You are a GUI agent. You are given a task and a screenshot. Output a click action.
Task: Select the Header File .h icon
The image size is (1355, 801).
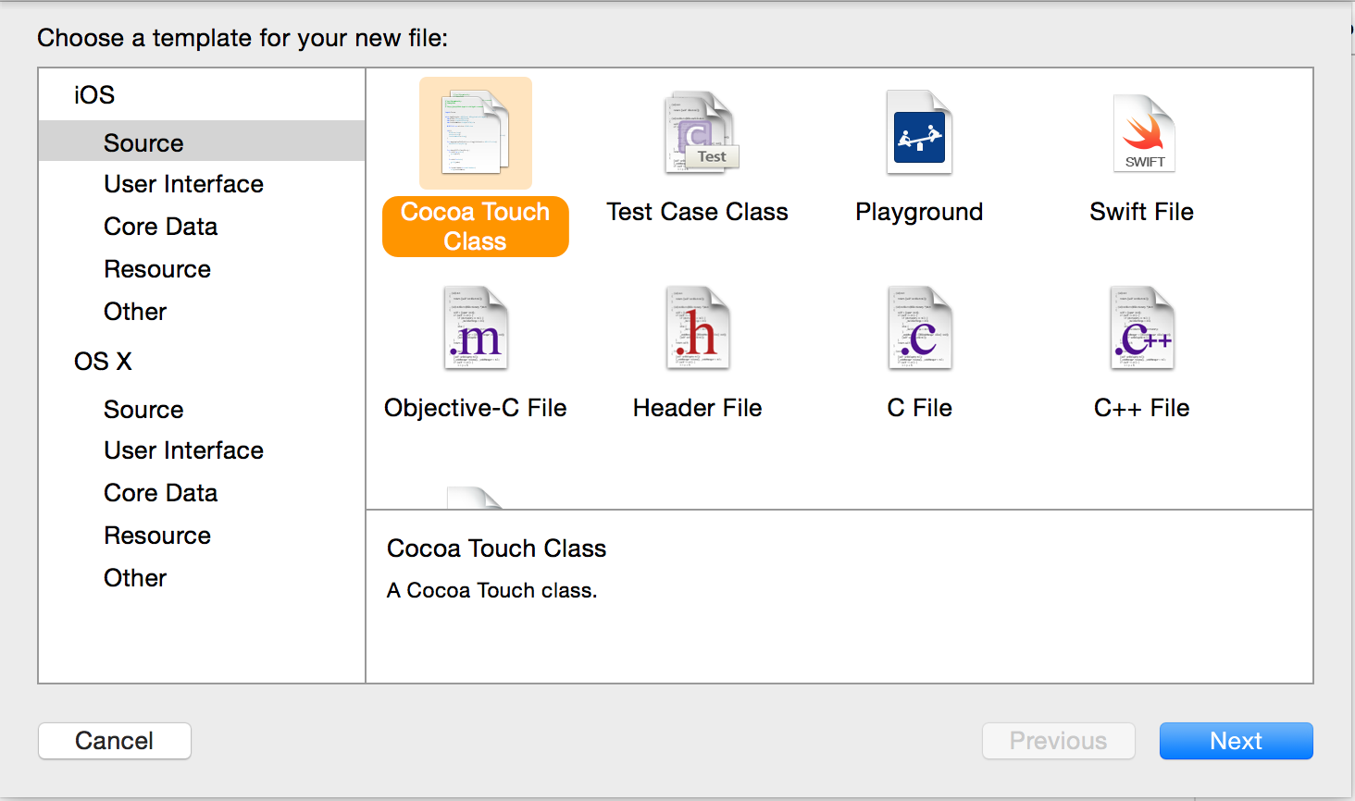click(x=698, y=328)
